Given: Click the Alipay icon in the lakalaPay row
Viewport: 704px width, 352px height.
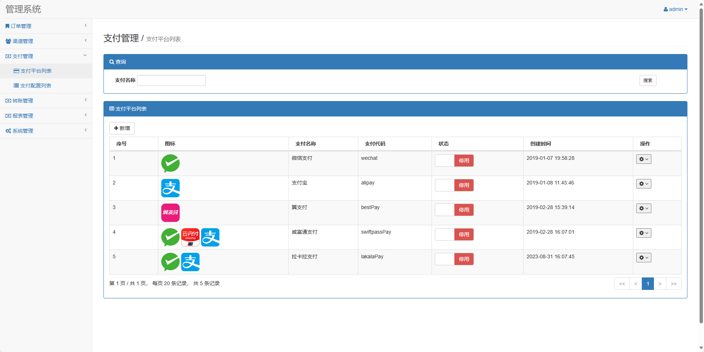Looking at the screenshot, I should [190, 262].
